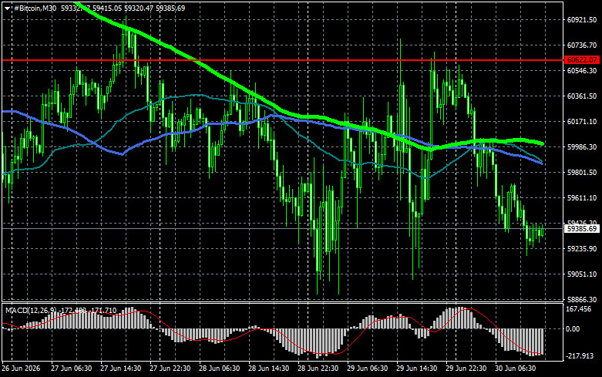The image size is (602, 377).
Task: Click the 30 Jun 06:30 time label
Action: (515, 369)
